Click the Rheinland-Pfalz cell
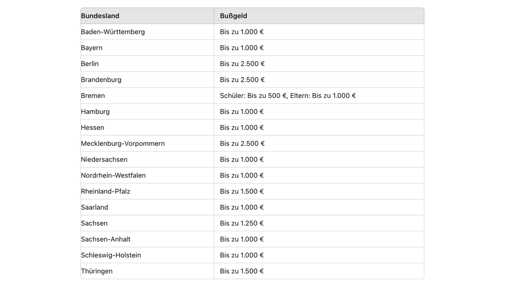 click(105, 191)
